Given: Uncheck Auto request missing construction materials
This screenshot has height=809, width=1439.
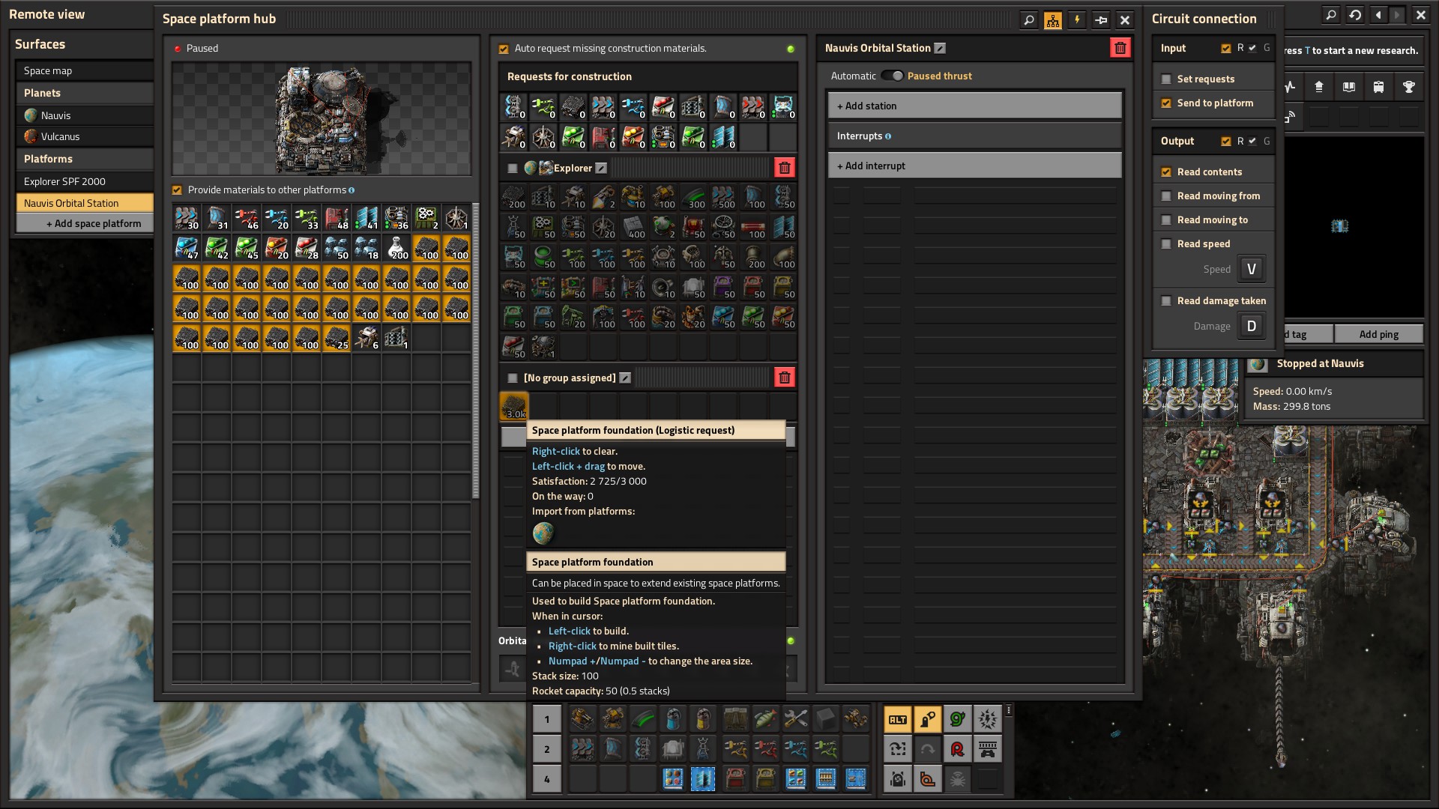Looking at the screenshot, I should [x=504, y=49].
